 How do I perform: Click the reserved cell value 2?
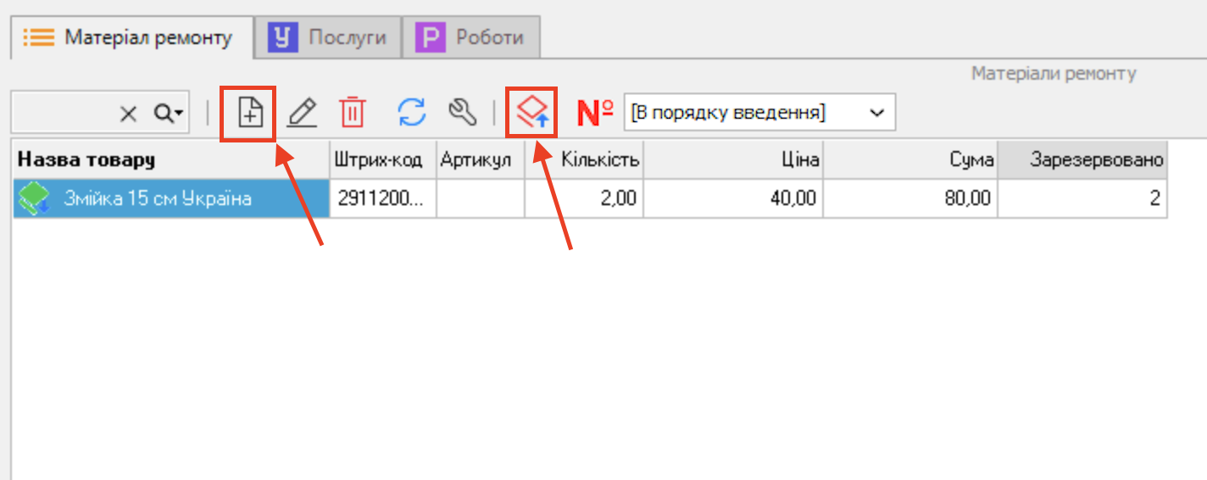coord(1082,199)
